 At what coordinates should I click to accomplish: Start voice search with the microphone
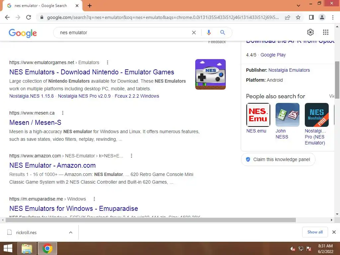pyautogui.click(x=209, y=33)
